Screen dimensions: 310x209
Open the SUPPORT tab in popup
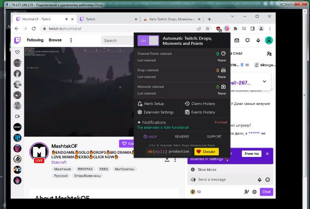tap(214, 137)
